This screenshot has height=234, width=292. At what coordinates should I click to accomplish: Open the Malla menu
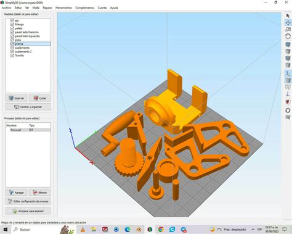coord(36,7)
